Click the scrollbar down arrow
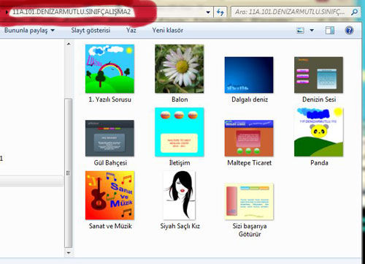This screenshot has width=365, height=264. click(x=69, y=253)
